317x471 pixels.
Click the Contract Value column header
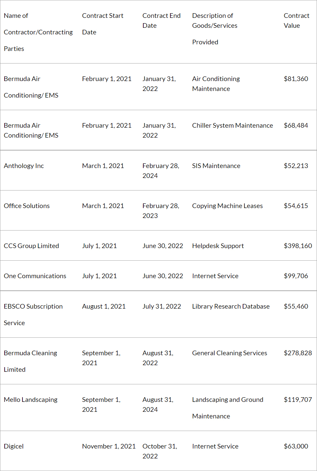[296, 21]
